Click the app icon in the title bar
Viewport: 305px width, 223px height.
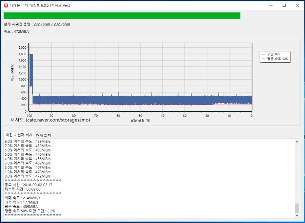click(x=6, y=5)
